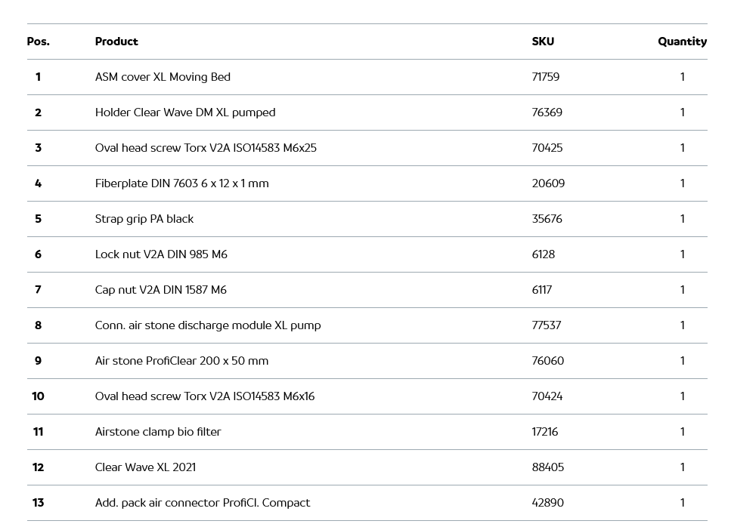Select Airstone clamp bio filter product
The height and width of the screenshot is (527, 731).
[158, 432]
